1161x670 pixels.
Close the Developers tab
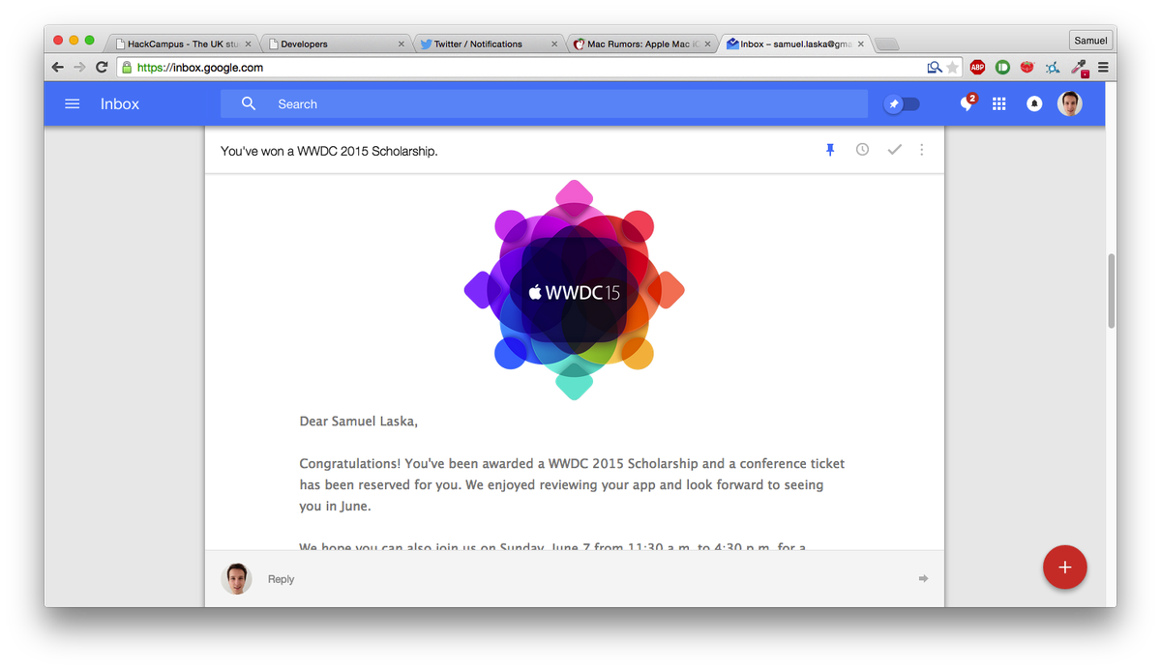[402, 44]
